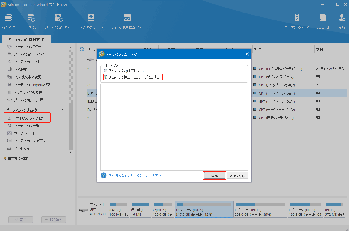Select the (その他) 16 MB disk map block
Image resolution: width=349 pixels, height=231 pixels.
pos(140,209)
